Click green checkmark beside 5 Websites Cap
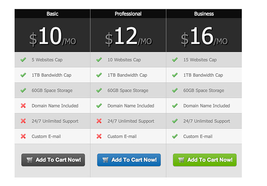This screenshot has width=267, height=186. click(23, 60)
